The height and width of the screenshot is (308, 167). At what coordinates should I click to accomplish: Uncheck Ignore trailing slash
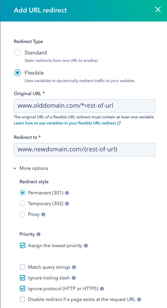23,278
